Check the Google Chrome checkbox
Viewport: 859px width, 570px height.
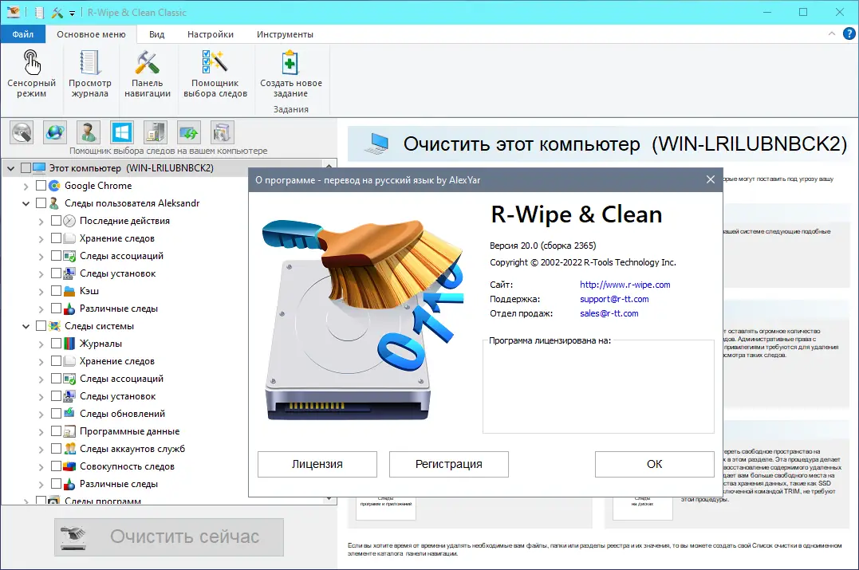(x=41, y=186)
